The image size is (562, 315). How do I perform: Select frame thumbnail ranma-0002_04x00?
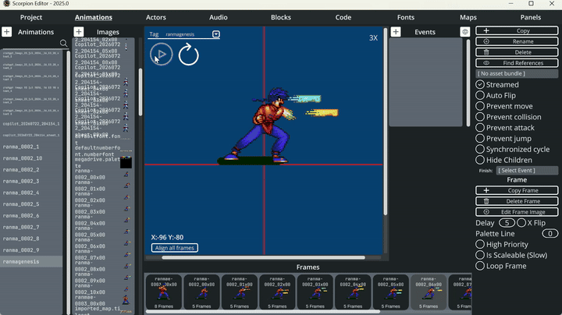pos(353,292)
